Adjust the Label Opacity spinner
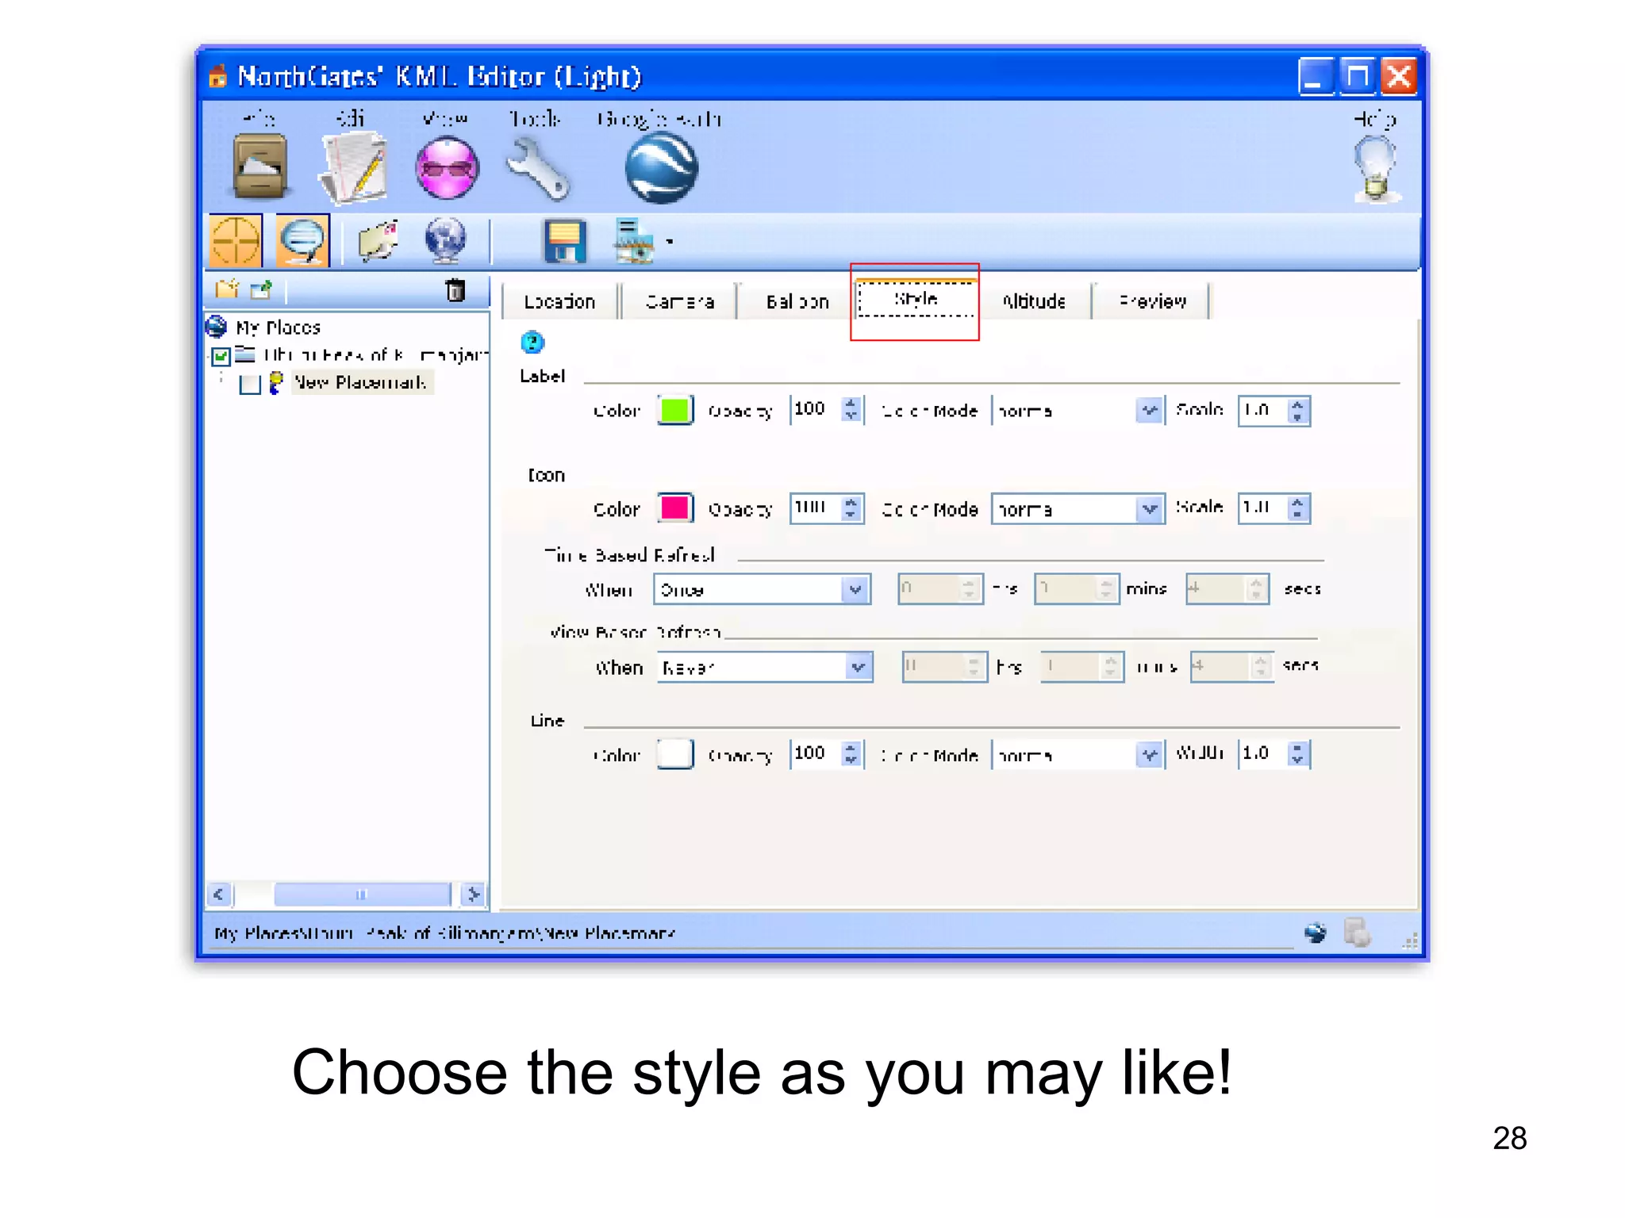Image resolution: width=1625 pixels, height=1218 pixels. point(851,410)
